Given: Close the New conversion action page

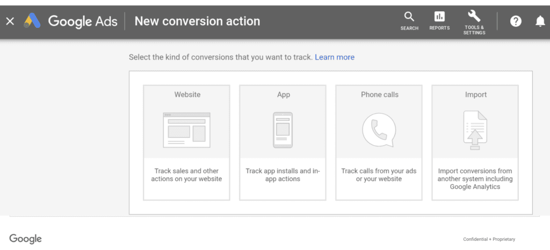Looking at the screenshot, I should click(10, 21).
